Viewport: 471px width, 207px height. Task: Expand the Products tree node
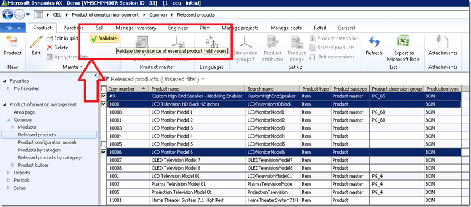13,127
